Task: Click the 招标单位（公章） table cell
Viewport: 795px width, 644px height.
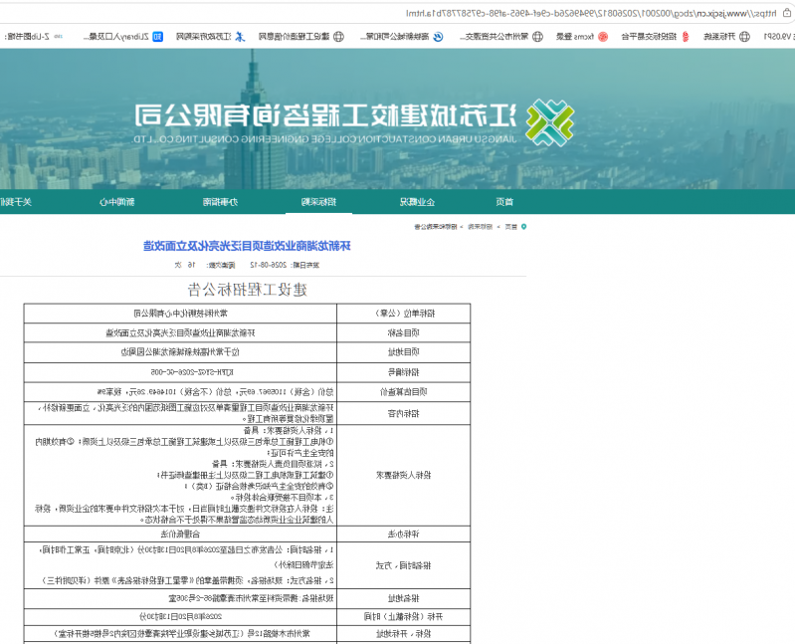Action: click(x=404, y=314)
